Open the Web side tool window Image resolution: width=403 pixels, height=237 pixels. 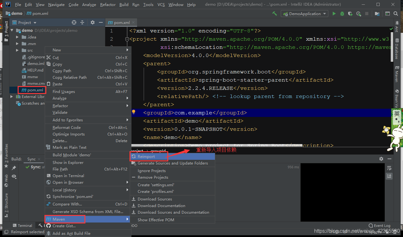click(x=6, y=181)
